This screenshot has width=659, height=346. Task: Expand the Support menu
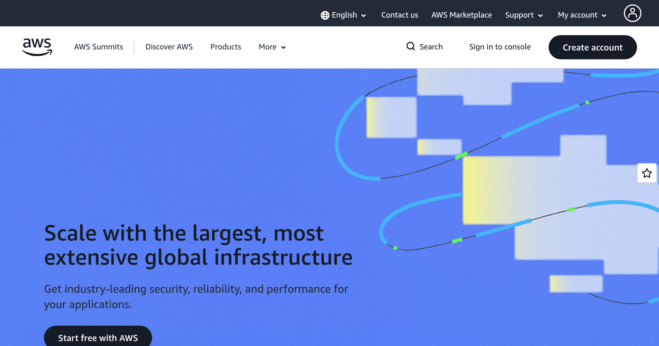coord(524,15)
